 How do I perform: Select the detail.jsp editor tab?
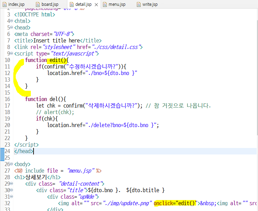point(83,4)
